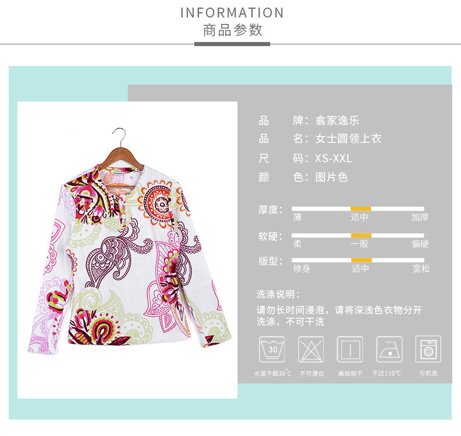The width and height of the screenshot is (461, 436).
Task: Click the iron temperature 110°C icon
Action: [x=389, y=349]
